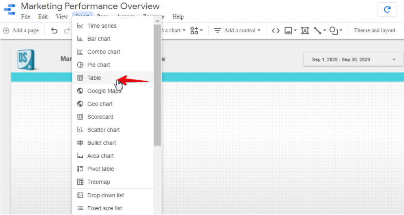This screenshot has height=215, width=404.
Task: Open the date range Sep 1 - Sep 30 dropdown
Action: [353, 59]
